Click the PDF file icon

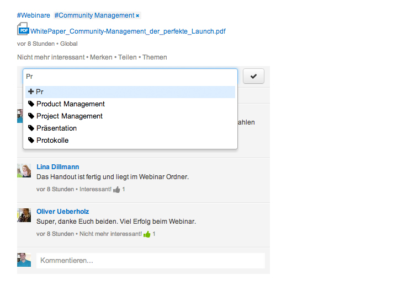point(23,29)
